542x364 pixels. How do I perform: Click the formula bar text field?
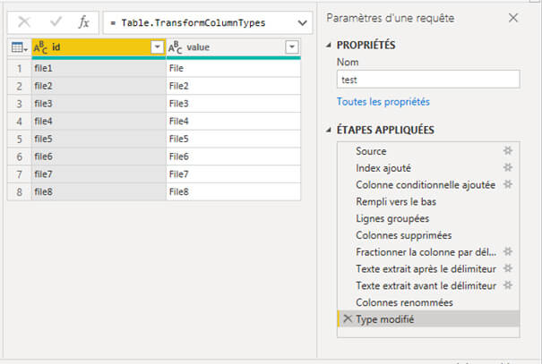(x=201, y=22)
